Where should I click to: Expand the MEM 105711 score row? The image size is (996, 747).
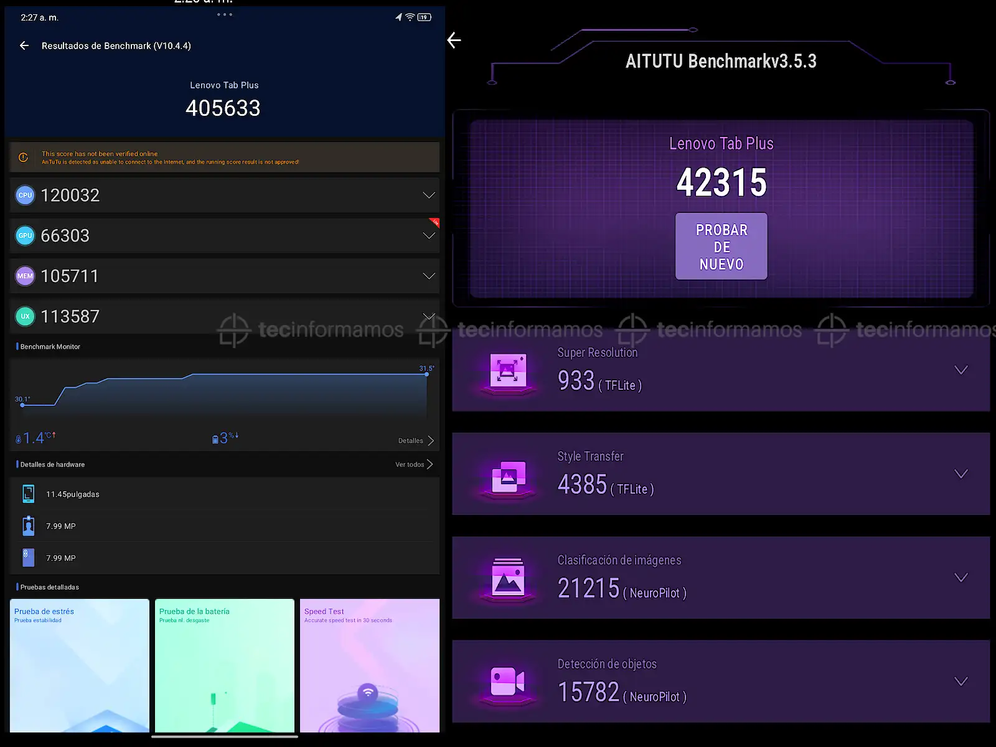tap(429, 276)
